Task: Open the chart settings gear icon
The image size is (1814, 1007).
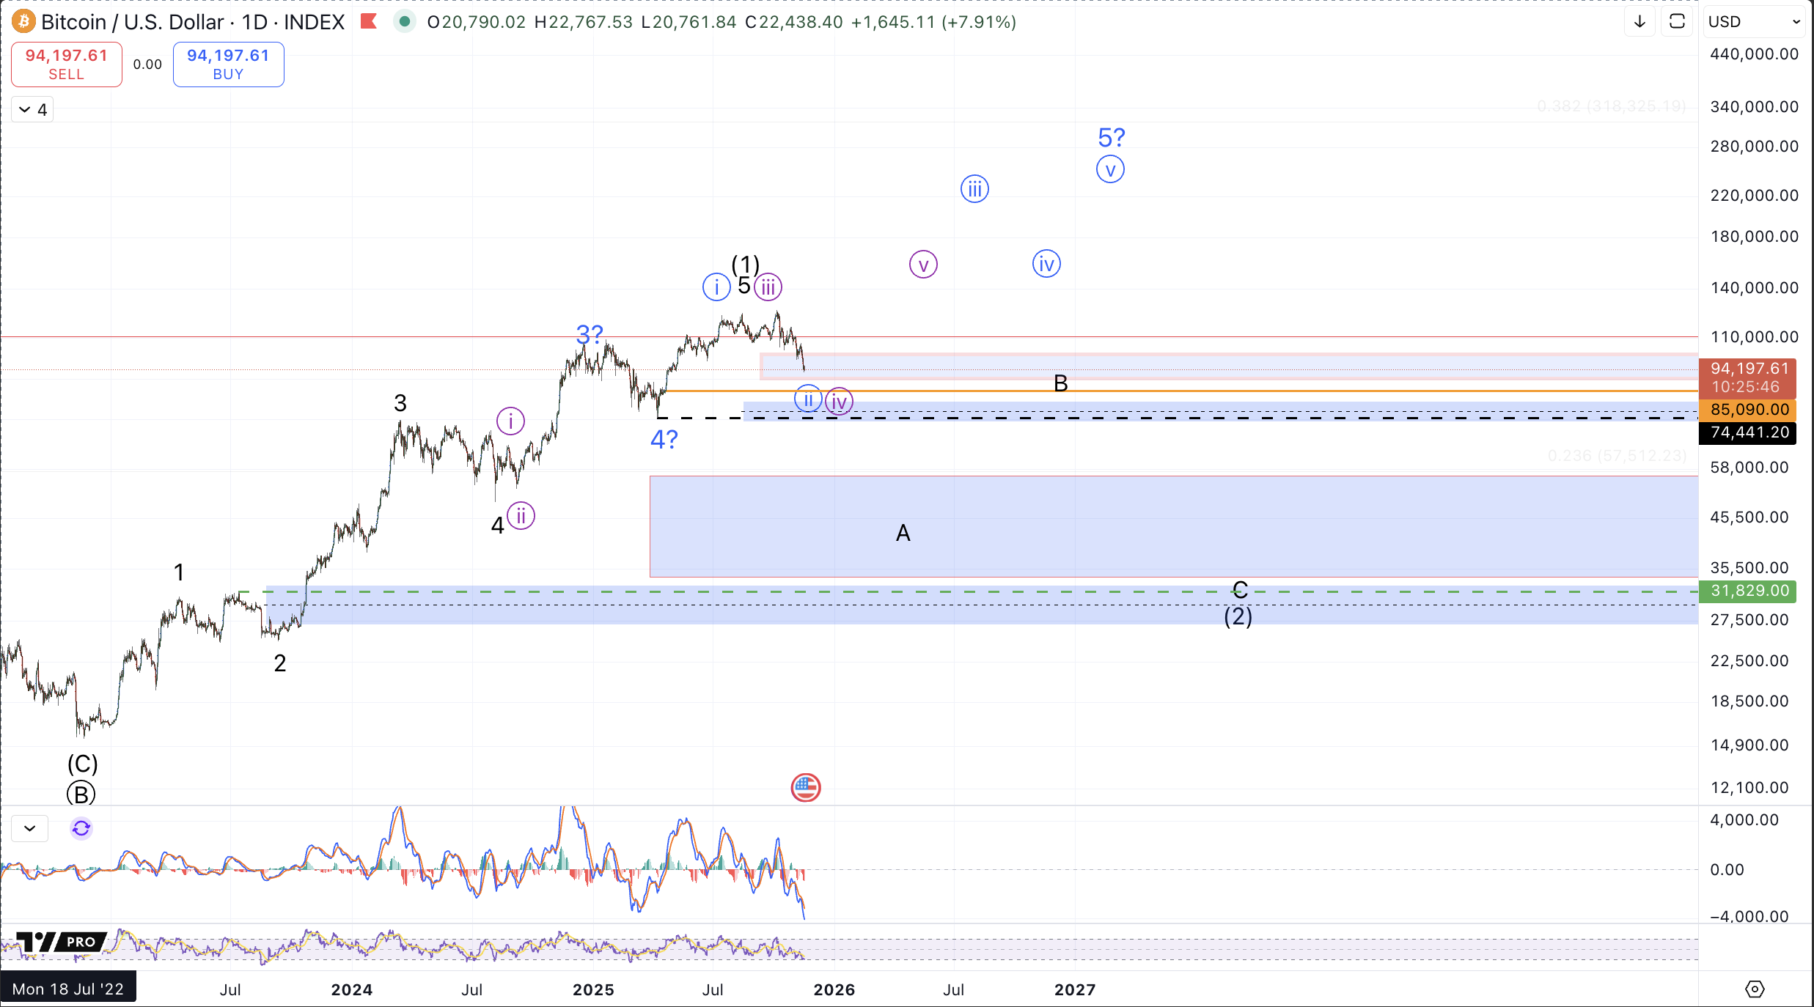Action: (x=1754, y=989)
